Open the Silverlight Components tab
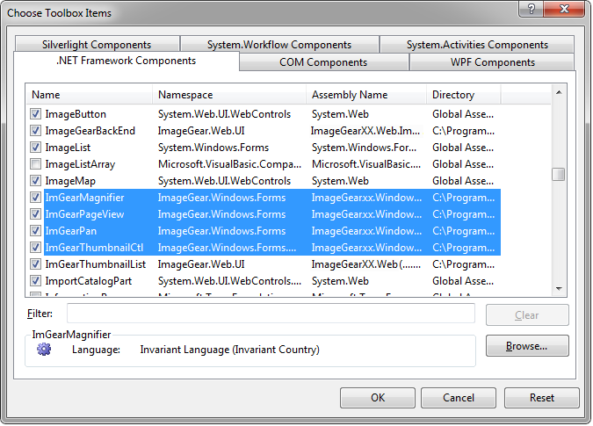 (x=97, y=45)
